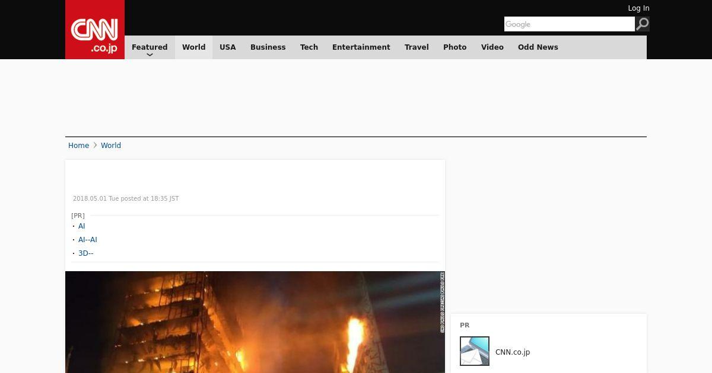Click the PR heading in sidebar
Screen dimensions: 712x373
tap(465, 326)
